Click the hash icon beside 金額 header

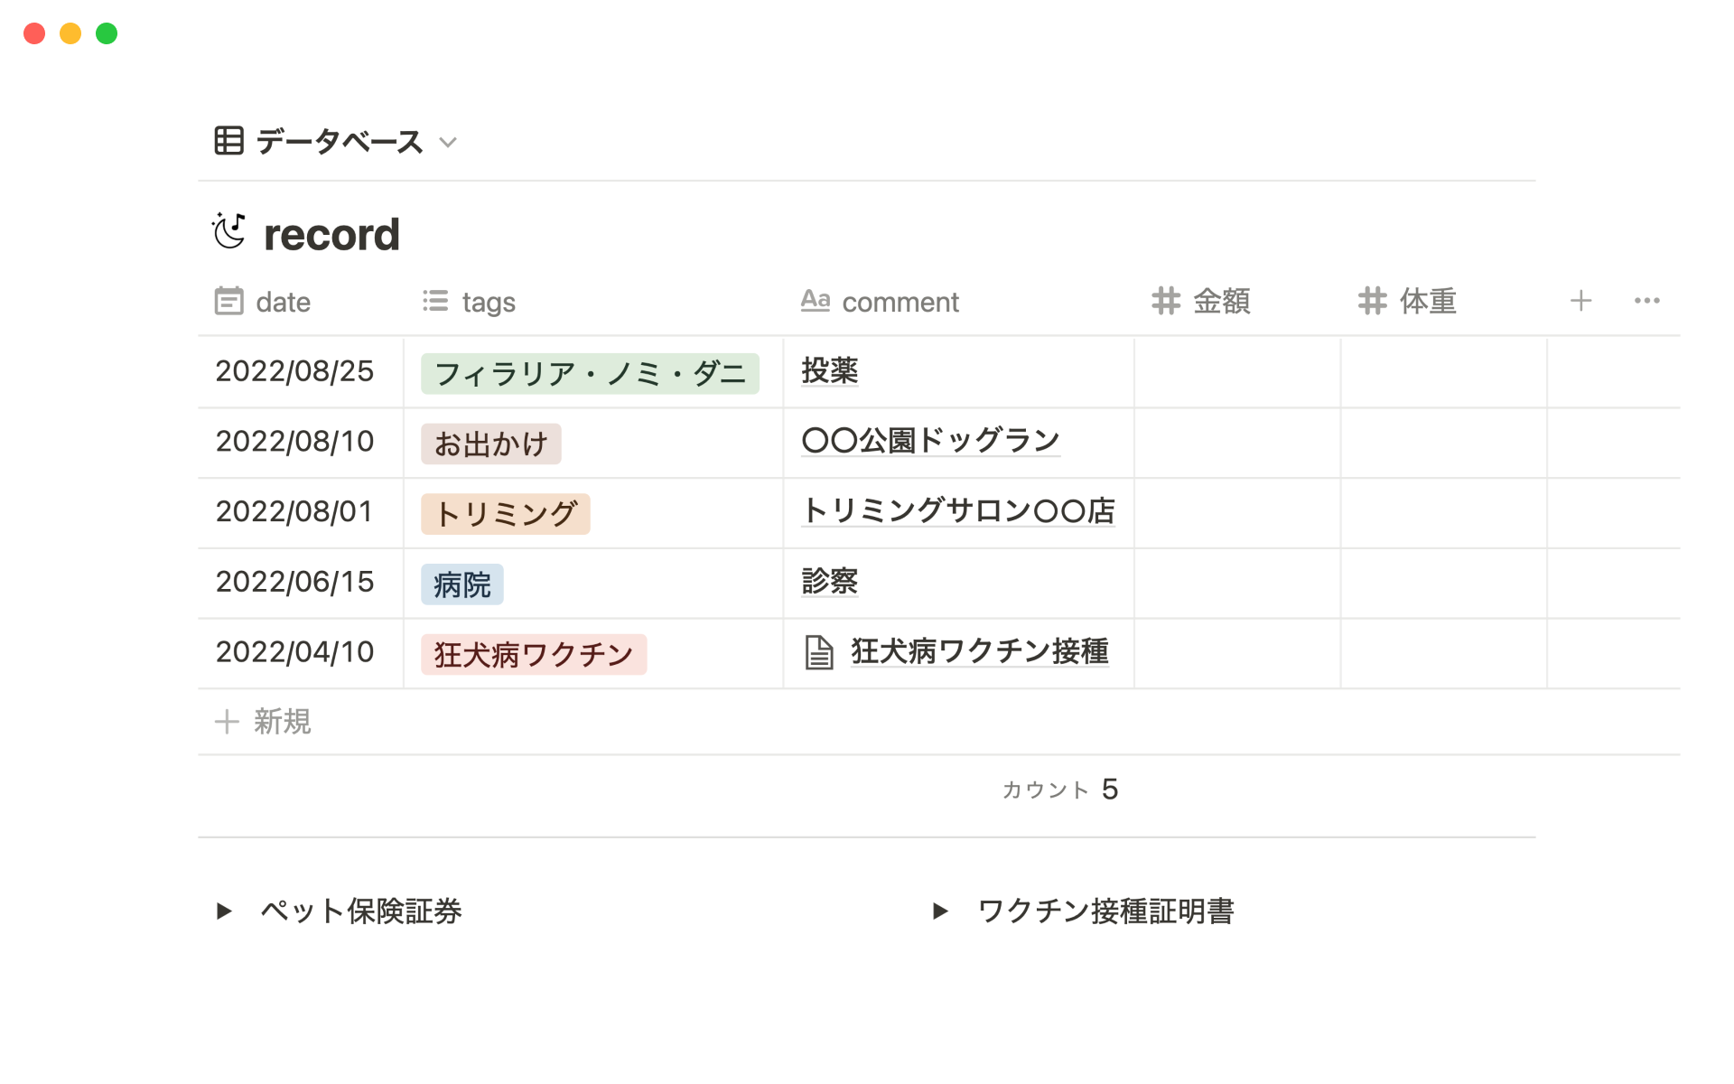click(x=1166, y=301)
